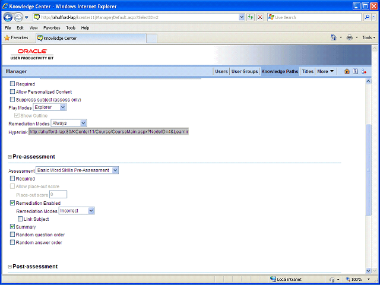
Task: Click the browser Home icon in command bar
Action: (334, 37)
